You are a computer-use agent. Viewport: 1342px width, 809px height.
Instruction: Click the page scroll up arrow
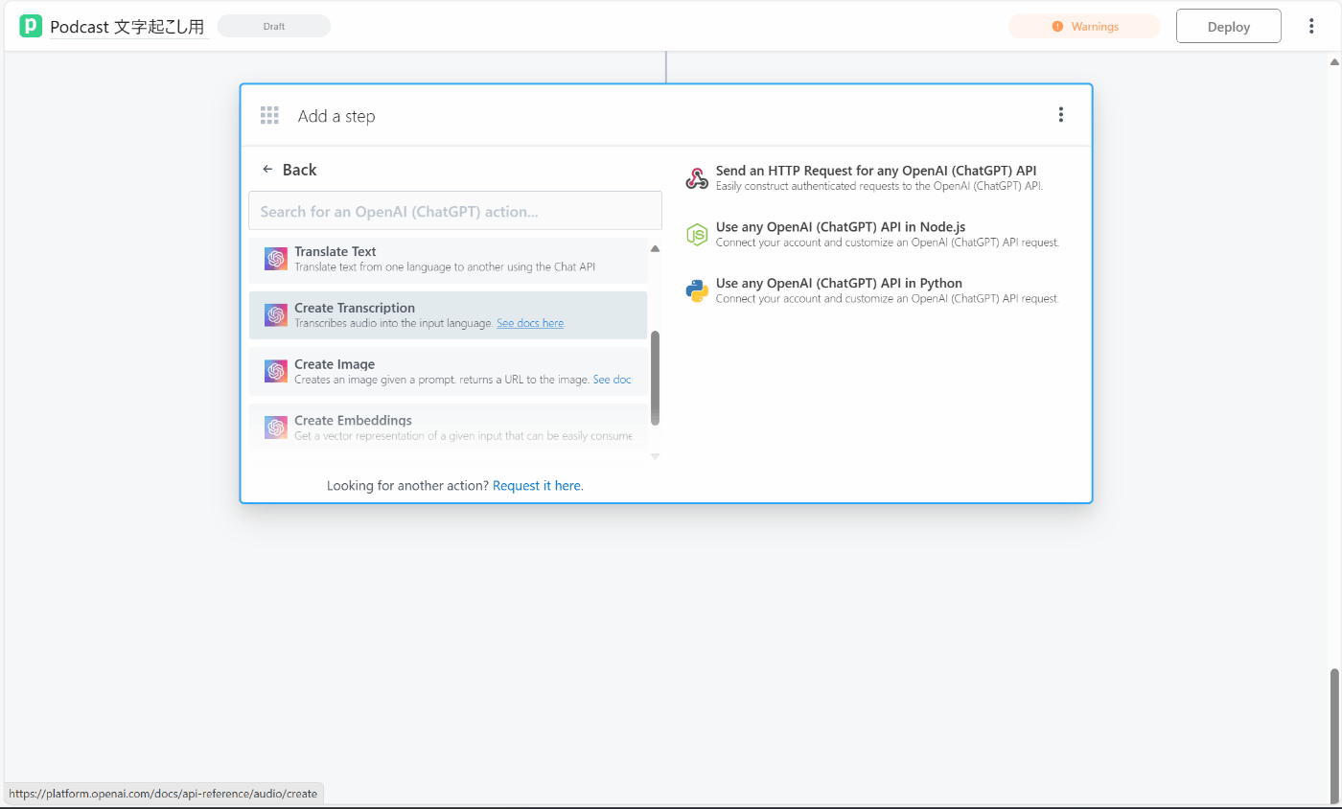coord(1334,61)
